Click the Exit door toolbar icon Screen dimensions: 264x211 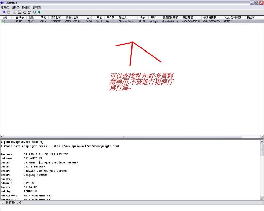(39, 12)
